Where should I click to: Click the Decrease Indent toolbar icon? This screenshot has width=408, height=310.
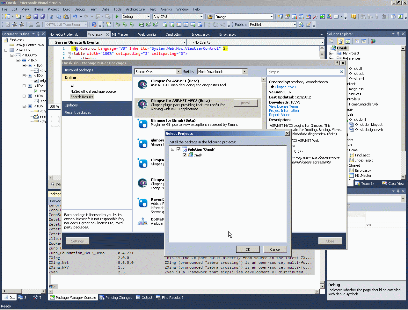click(15, 25)
